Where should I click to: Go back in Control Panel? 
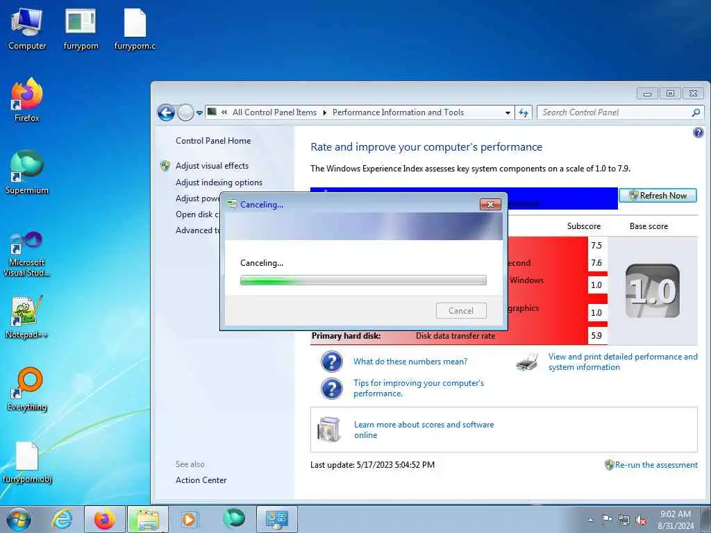tap(167, 112)
